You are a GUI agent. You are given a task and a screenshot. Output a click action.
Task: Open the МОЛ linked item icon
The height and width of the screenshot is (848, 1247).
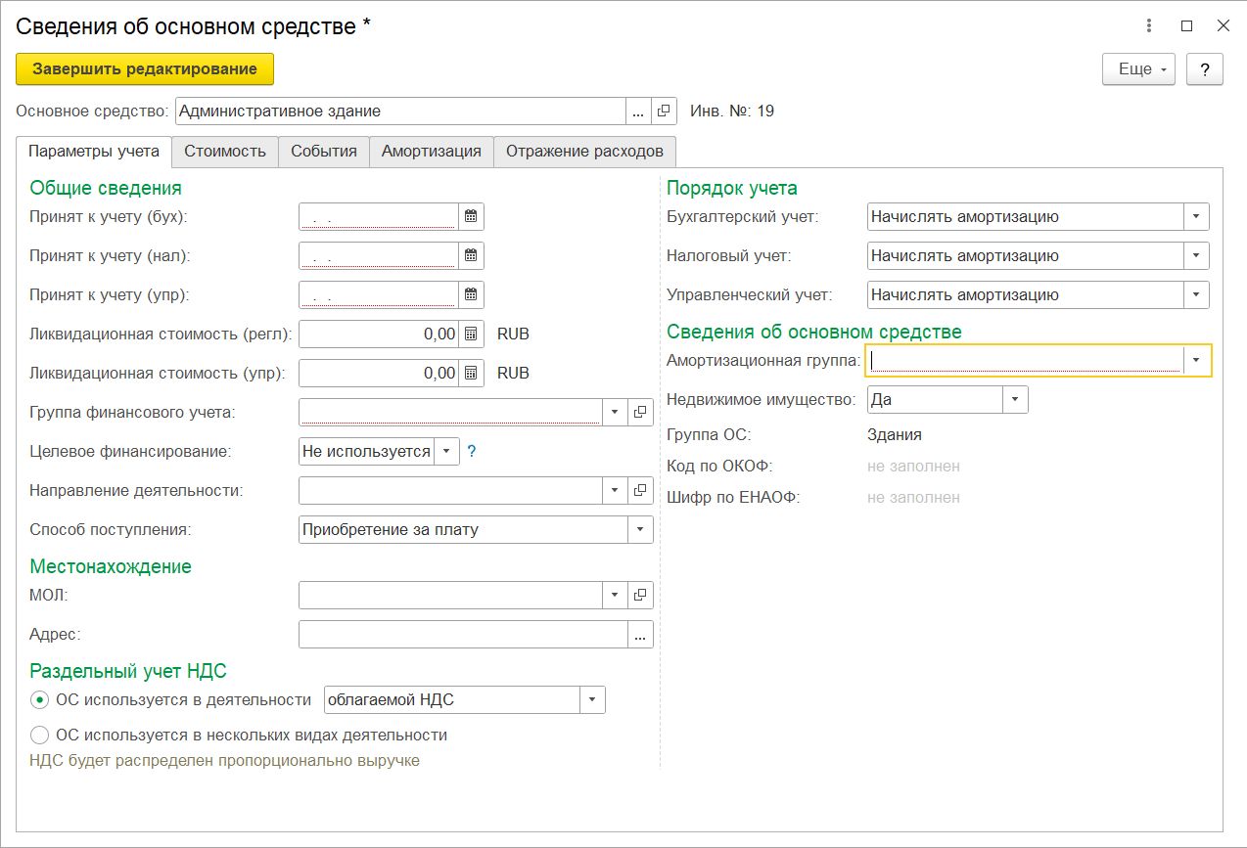pos(640,595)
